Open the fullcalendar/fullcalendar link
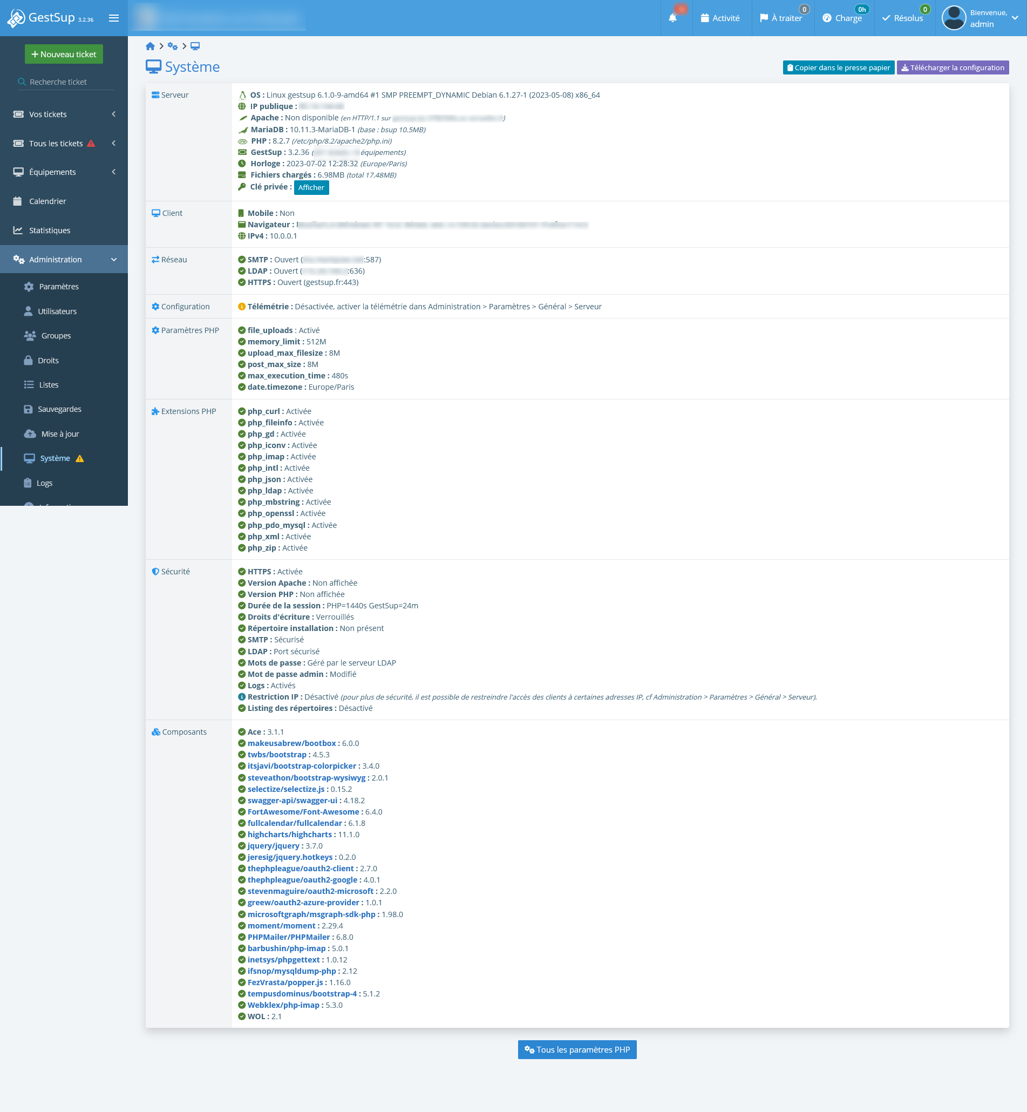This screenshot has width=1027, height=1112. [295, 823]
